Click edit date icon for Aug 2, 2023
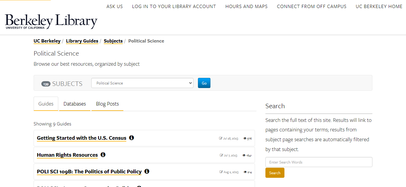 point(221,172)
